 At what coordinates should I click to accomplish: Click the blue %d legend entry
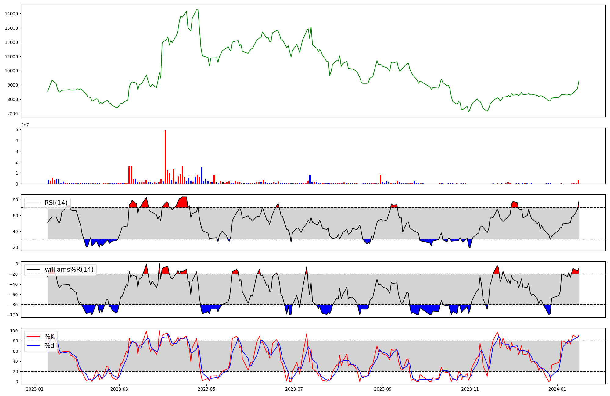click(49, 346)
